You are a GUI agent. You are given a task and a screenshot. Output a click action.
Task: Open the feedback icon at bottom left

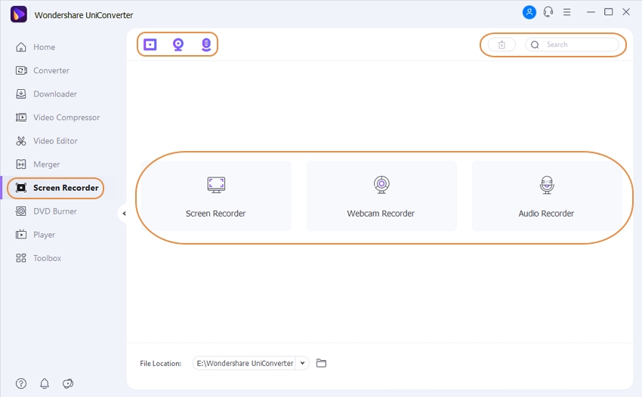point(68,383)
